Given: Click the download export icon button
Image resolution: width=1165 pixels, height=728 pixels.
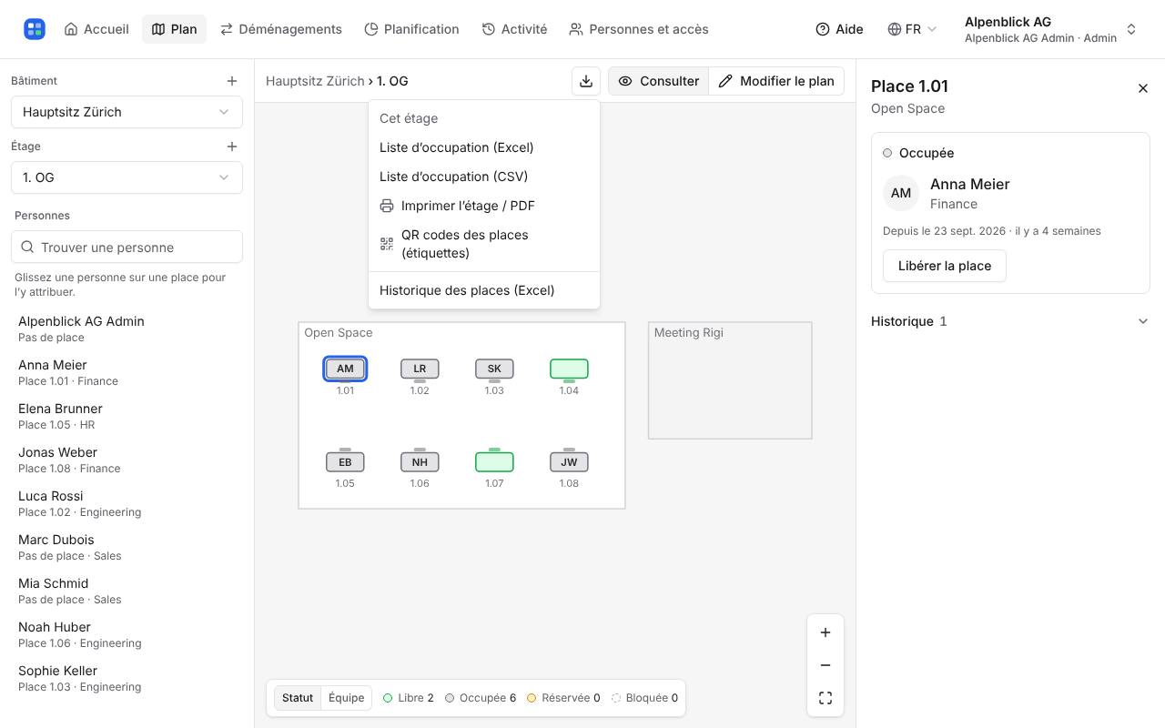Looking at the screenshot, I should click(x=586, y=81).
